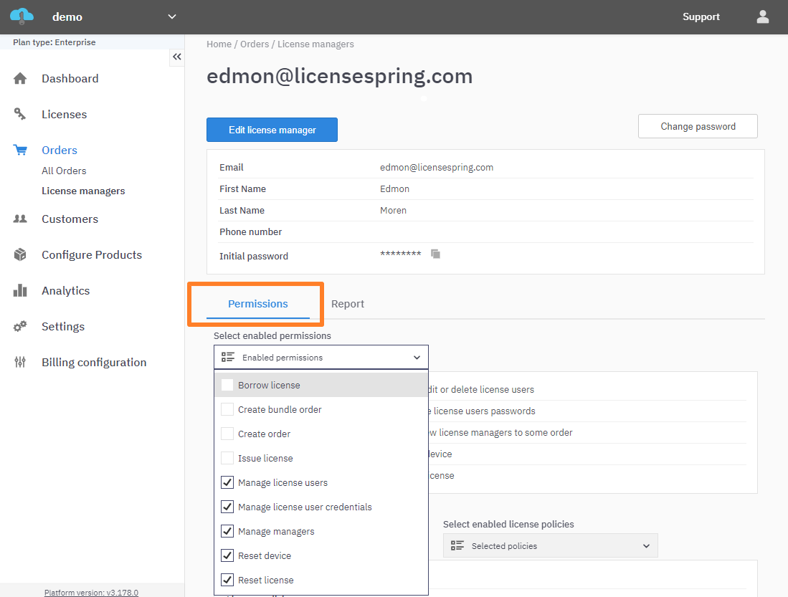The image size is (788, 597).
Task: Click the Settings gears icon
Action: (x=20, y=327)
